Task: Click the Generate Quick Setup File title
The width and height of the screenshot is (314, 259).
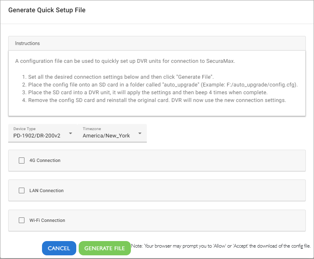Action: (47, 10)
